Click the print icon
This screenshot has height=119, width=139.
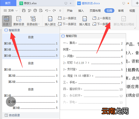point(35,11)
